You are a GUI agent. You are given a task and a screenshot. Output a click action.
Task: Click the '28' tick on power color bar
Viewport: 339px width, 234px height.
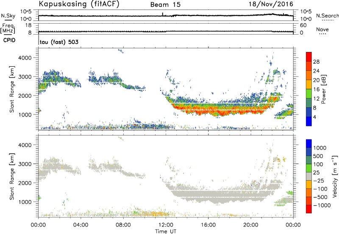click(316, 62)
